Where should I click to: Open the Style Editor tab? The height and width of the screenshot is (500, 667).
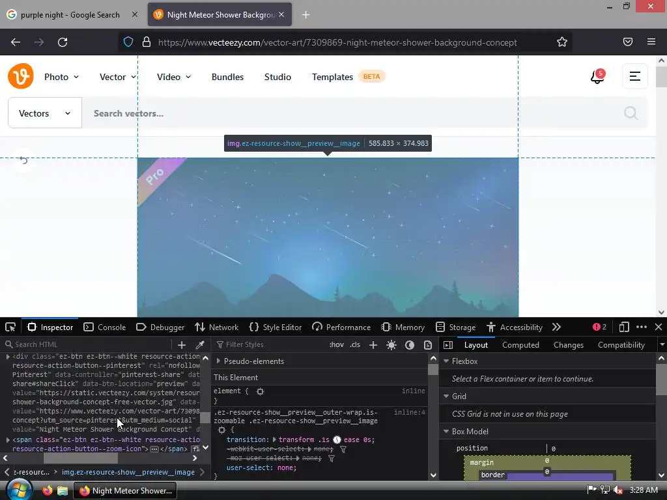click(x=276, y=327)
